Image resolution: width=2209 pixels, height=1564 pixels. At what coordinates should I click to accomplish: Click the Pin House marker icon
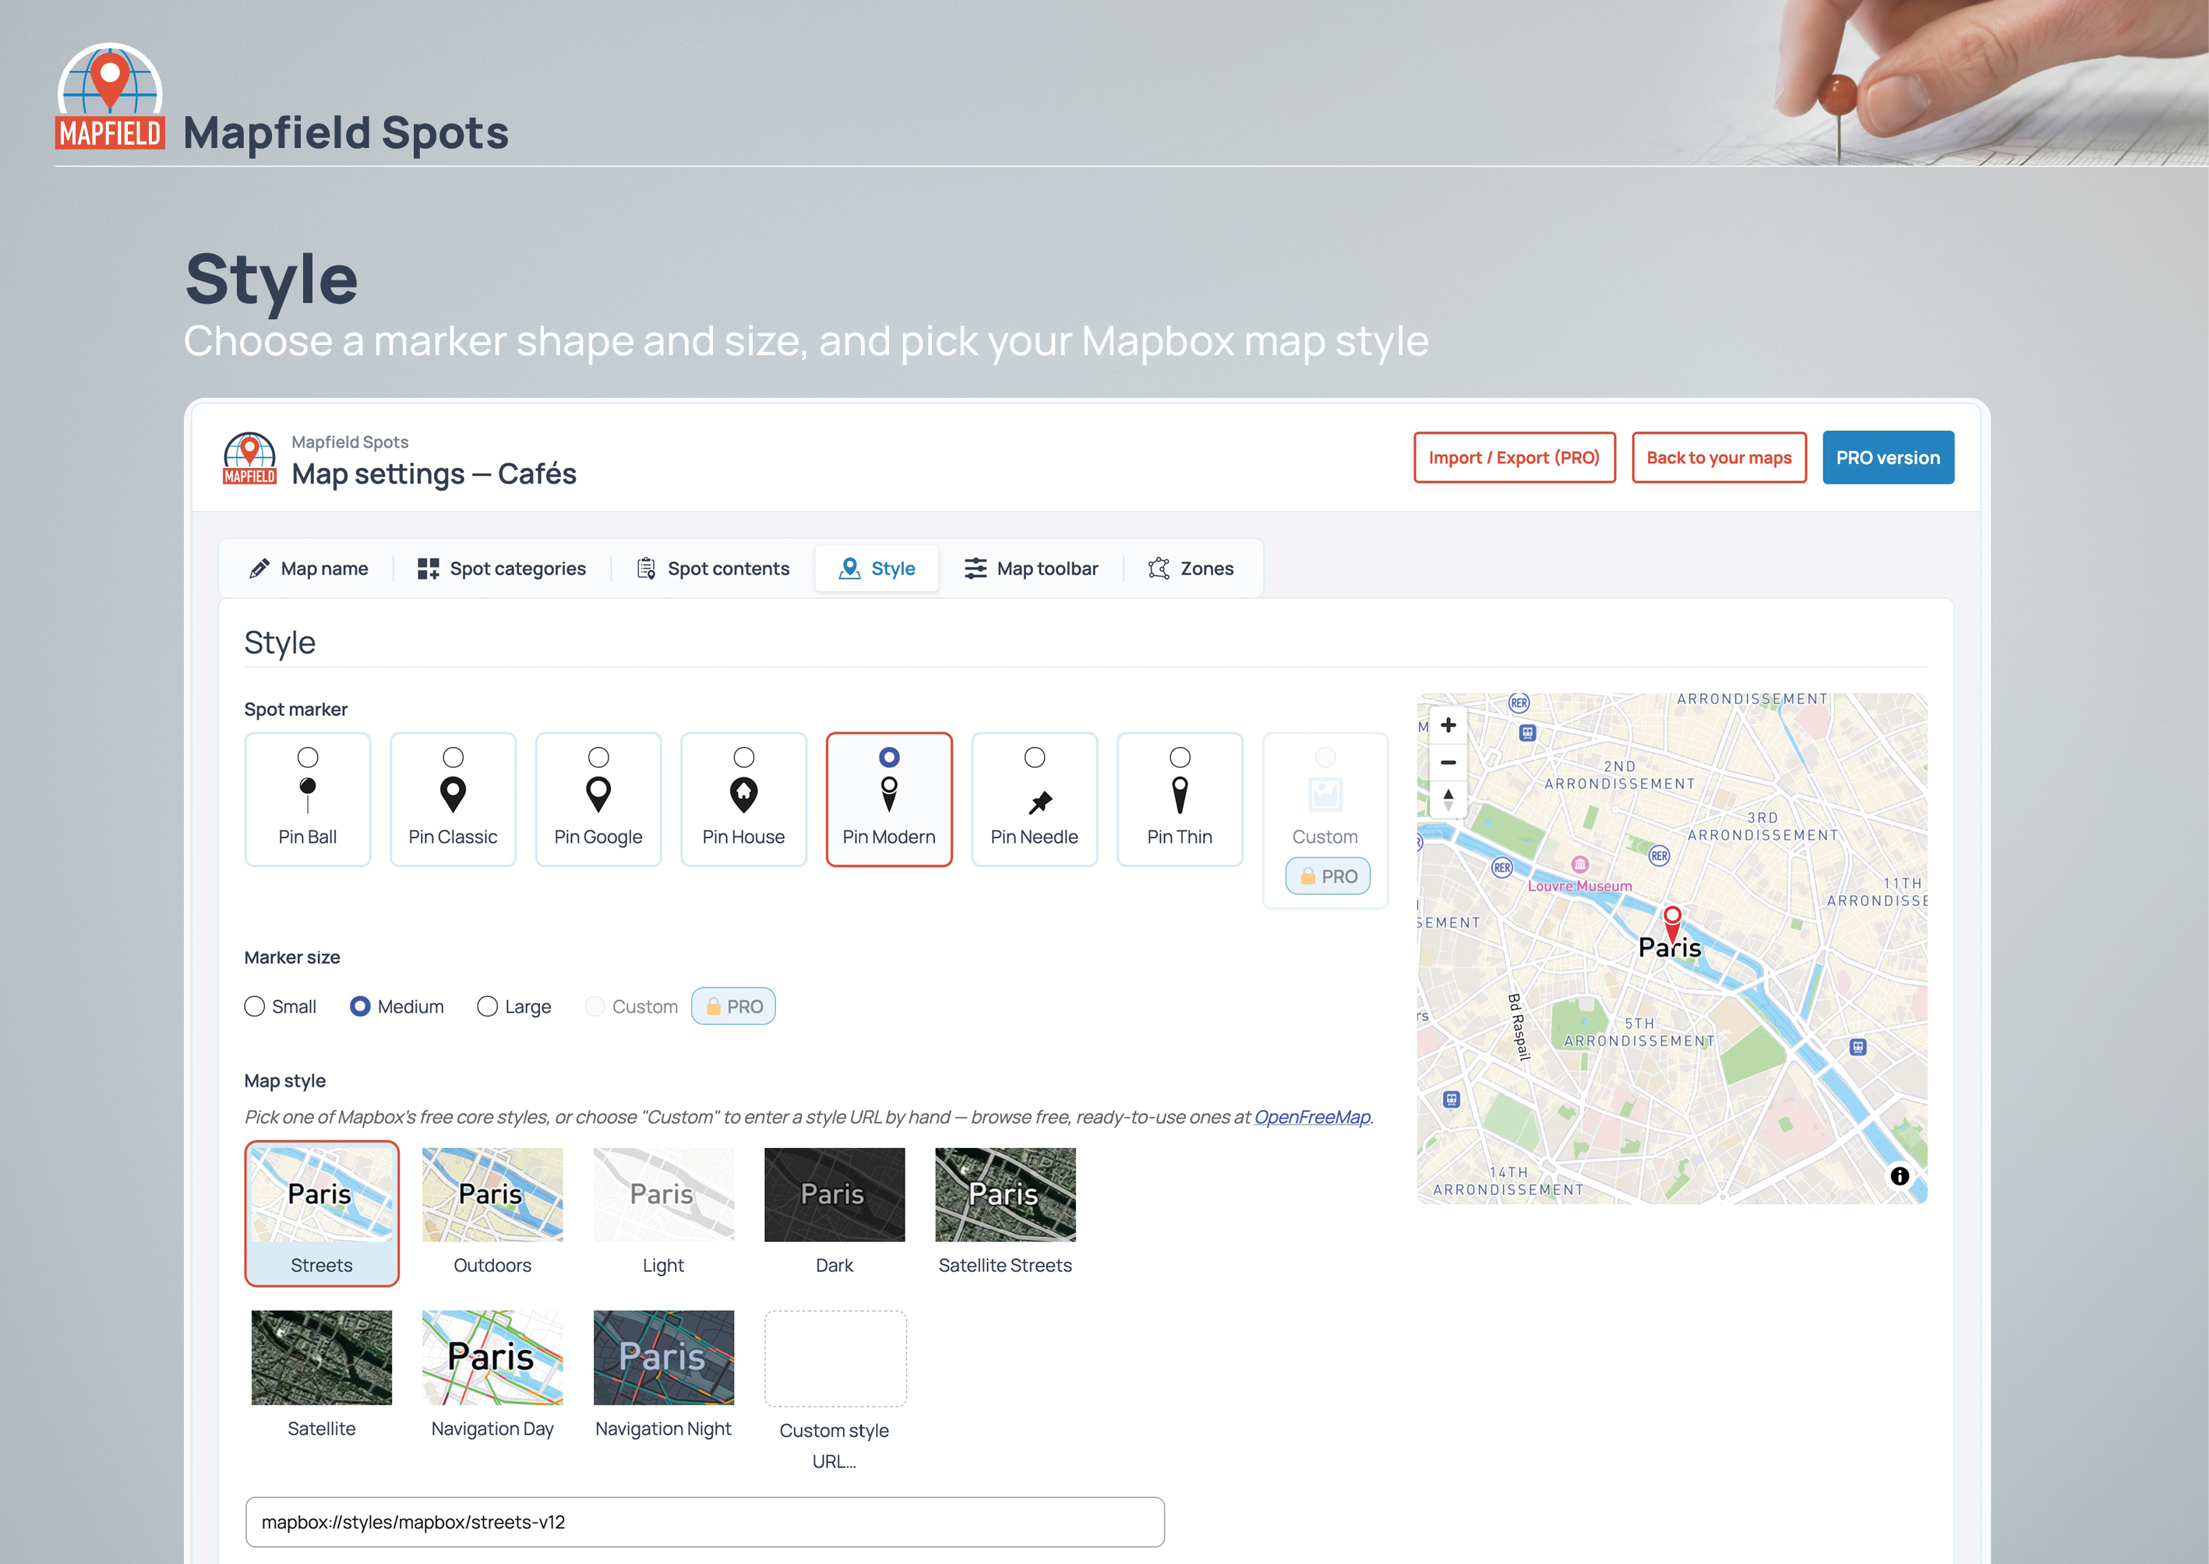click(743, 795)
